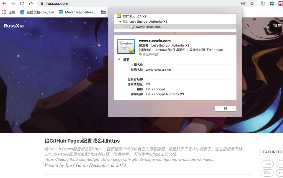Screen dimensions: 283x178
Task: Select DST Root CA X3 certificate
Action: point(175,16)
